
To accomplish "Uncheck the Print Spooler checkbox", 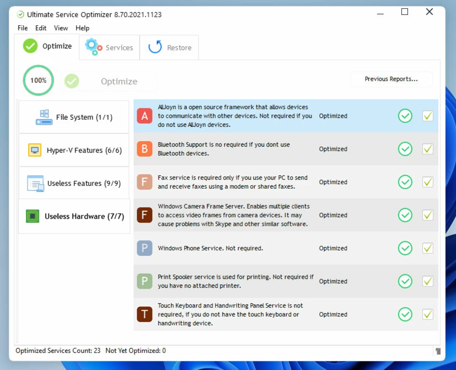I will point(428,281).
